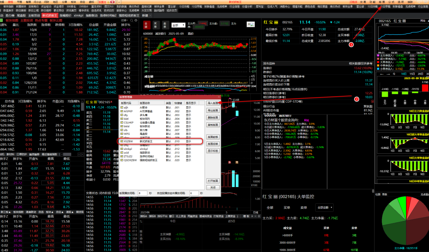Open the 热点专题 tab
This screenshot has height=252, width=429.
pyautogui.click(x=41, y=20)
